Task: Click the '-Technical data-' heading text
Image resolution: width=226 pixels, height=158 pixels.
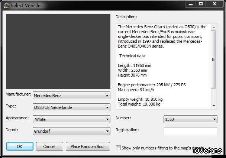Action: point(132,56)
